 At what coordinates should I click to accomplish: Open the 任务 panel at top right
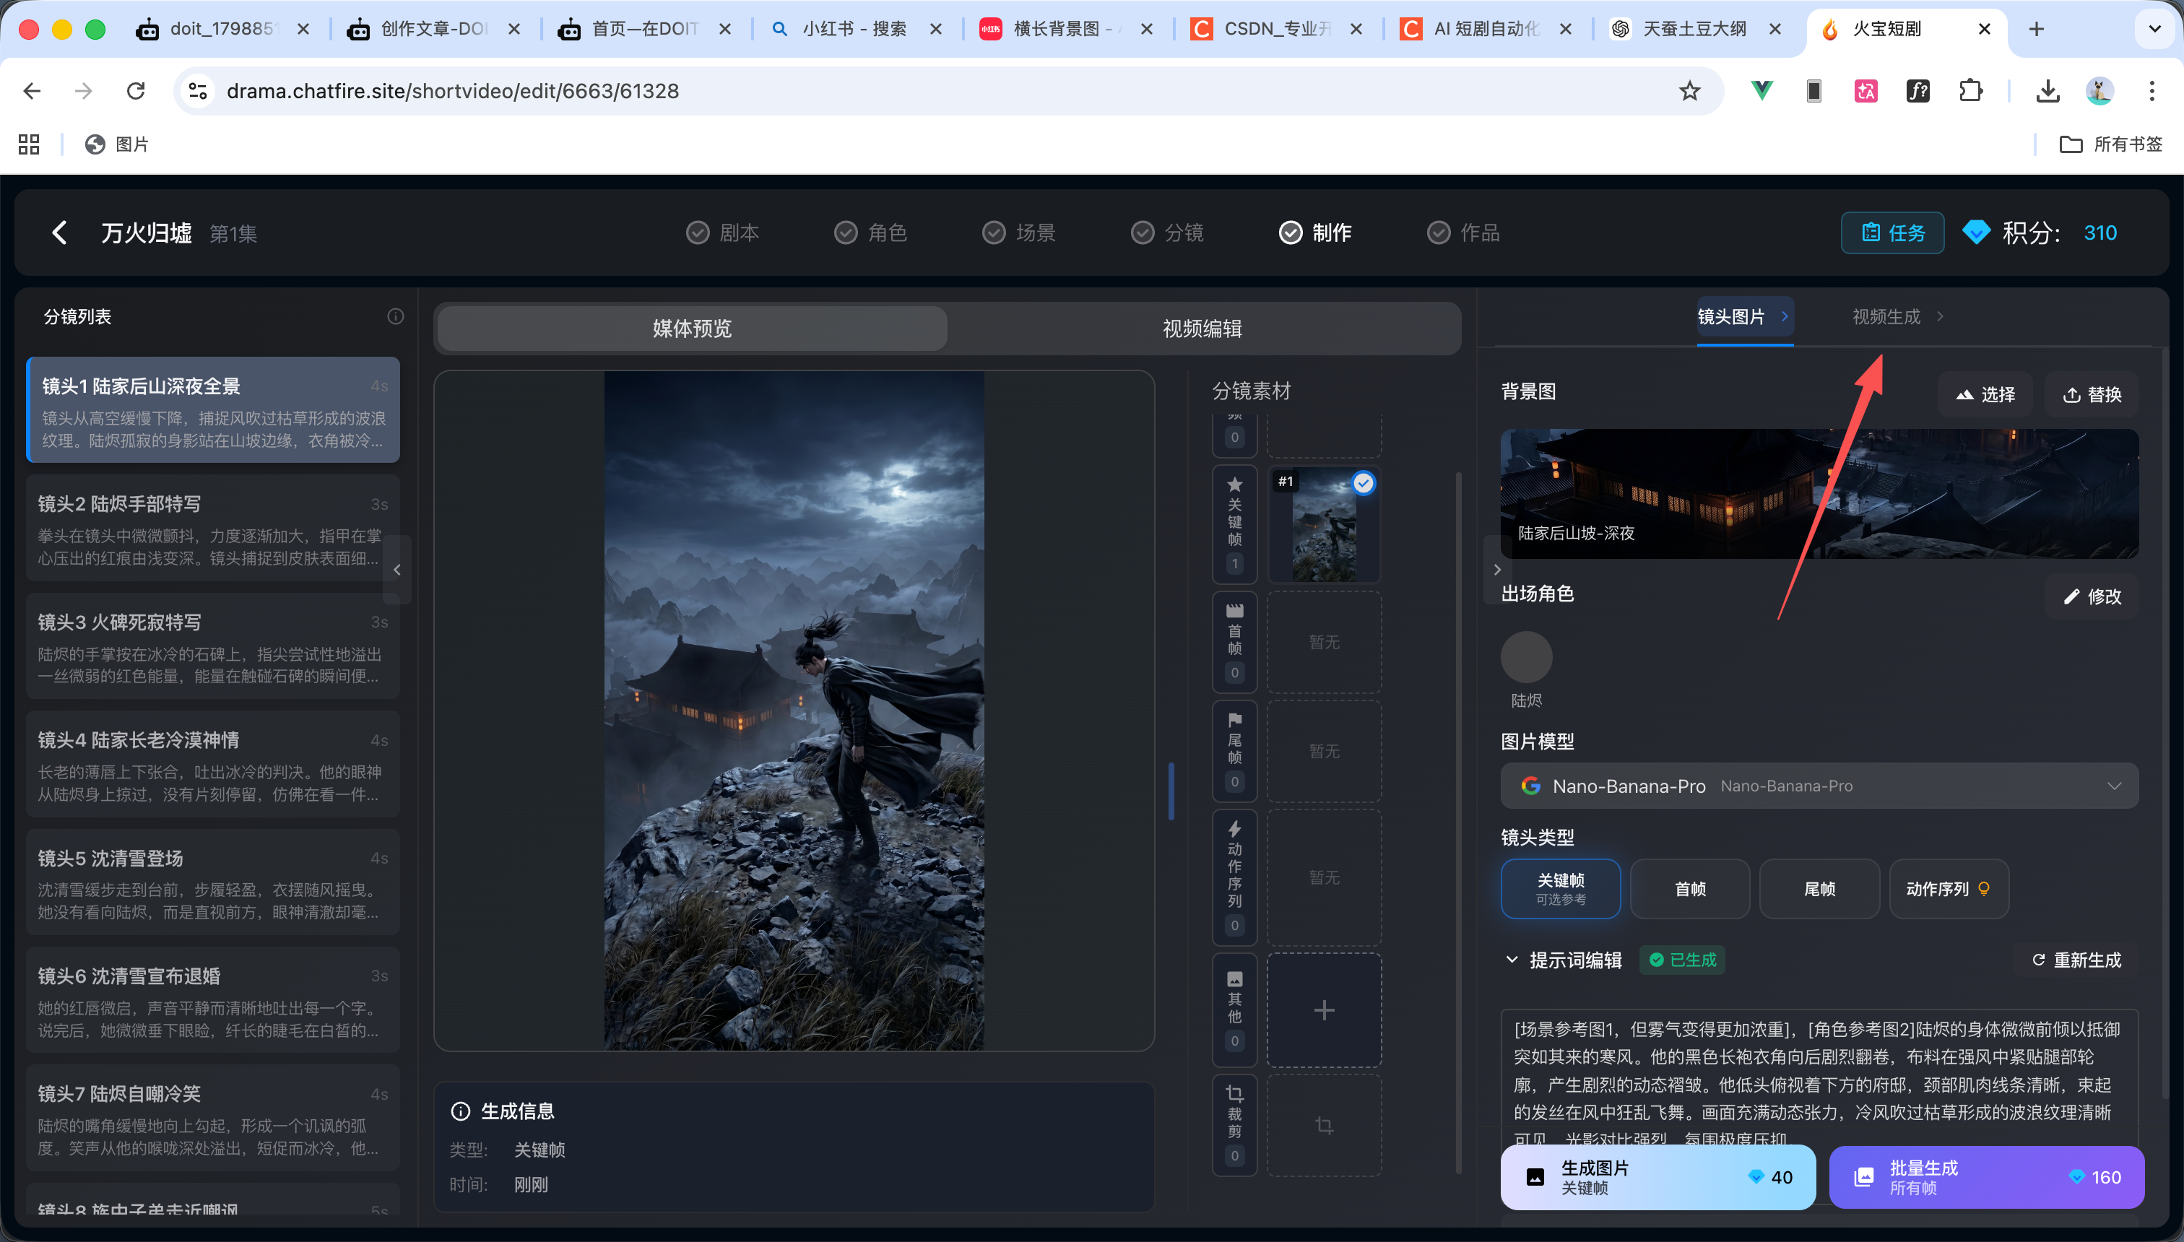pyautogui.click(x=1892, y=232)
